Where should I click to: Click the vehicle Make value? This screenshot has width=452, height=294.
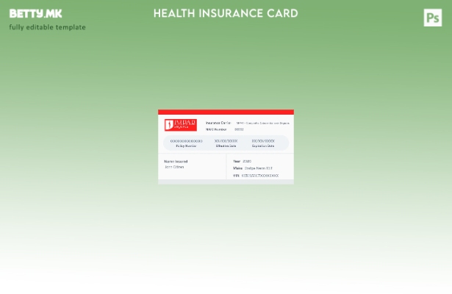(258, 168)
